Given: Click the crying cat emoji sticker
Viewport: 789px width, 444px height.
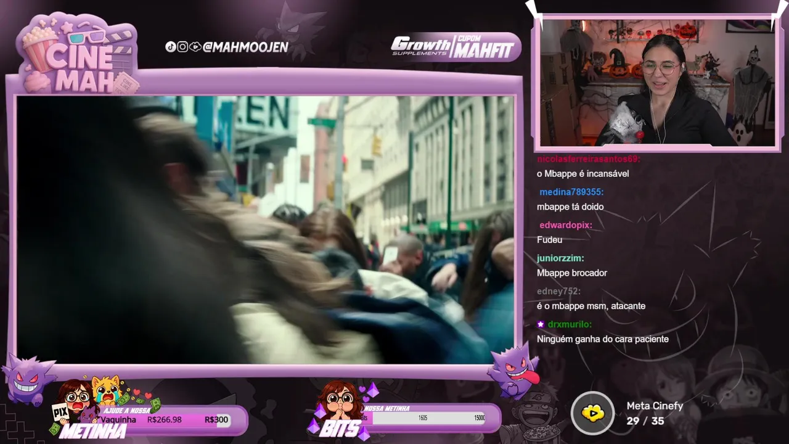Looking at the screenshot, I should [x=107, y=390].
